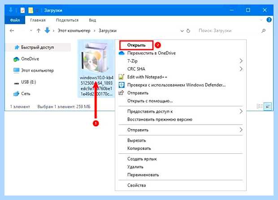278x200 pixels.
Task: Choose Переименовать in the context menu
Action: (x=181, y=175)
